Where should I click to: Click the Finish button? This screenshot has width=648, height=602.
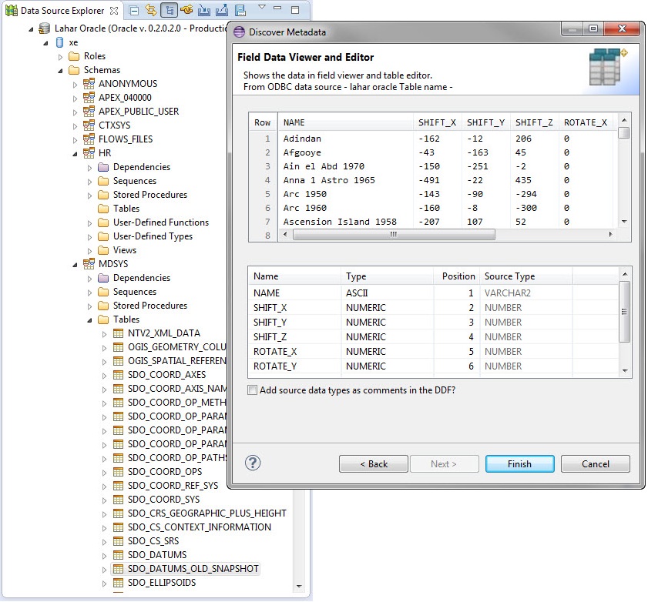click(x=519, y=463)
